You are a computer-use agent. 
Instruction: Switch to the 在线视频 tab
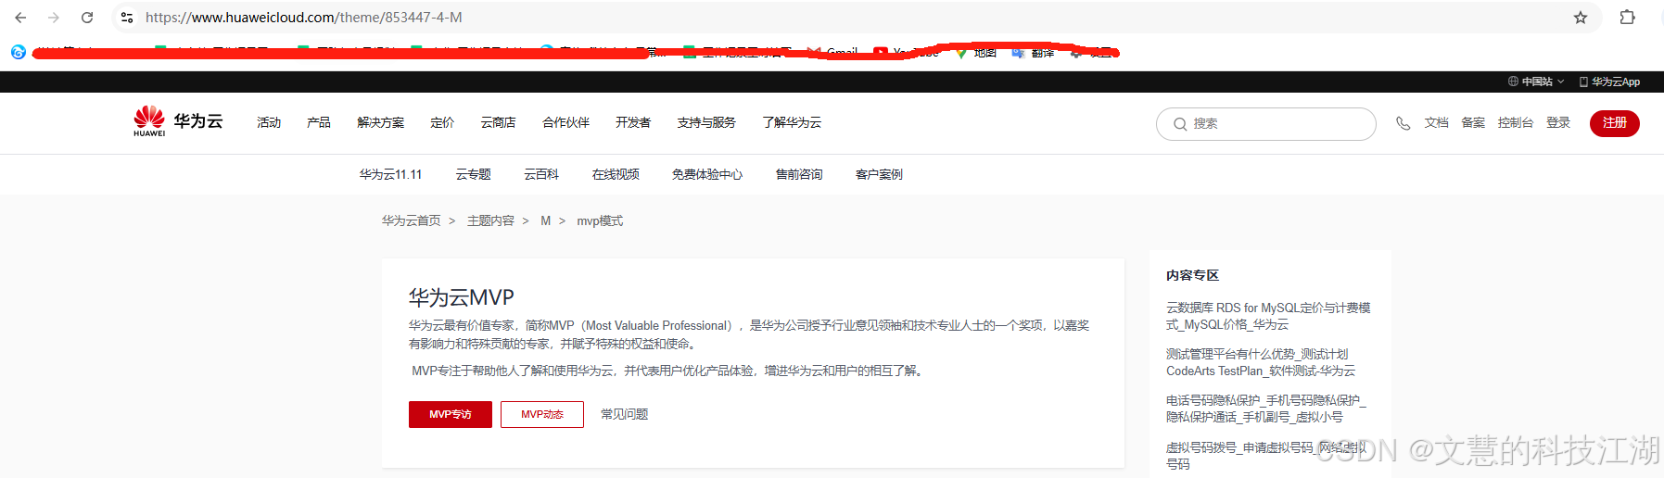pyautogui.click(x=616, y=174)
